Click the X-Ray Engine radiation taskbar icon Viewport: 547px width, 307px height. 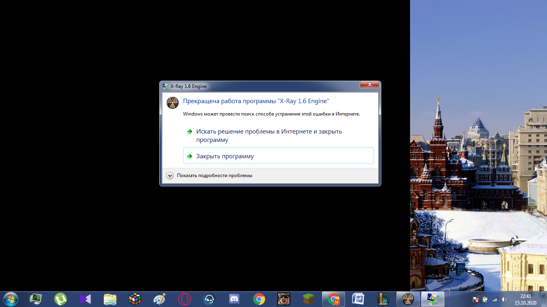pos(408,299)
